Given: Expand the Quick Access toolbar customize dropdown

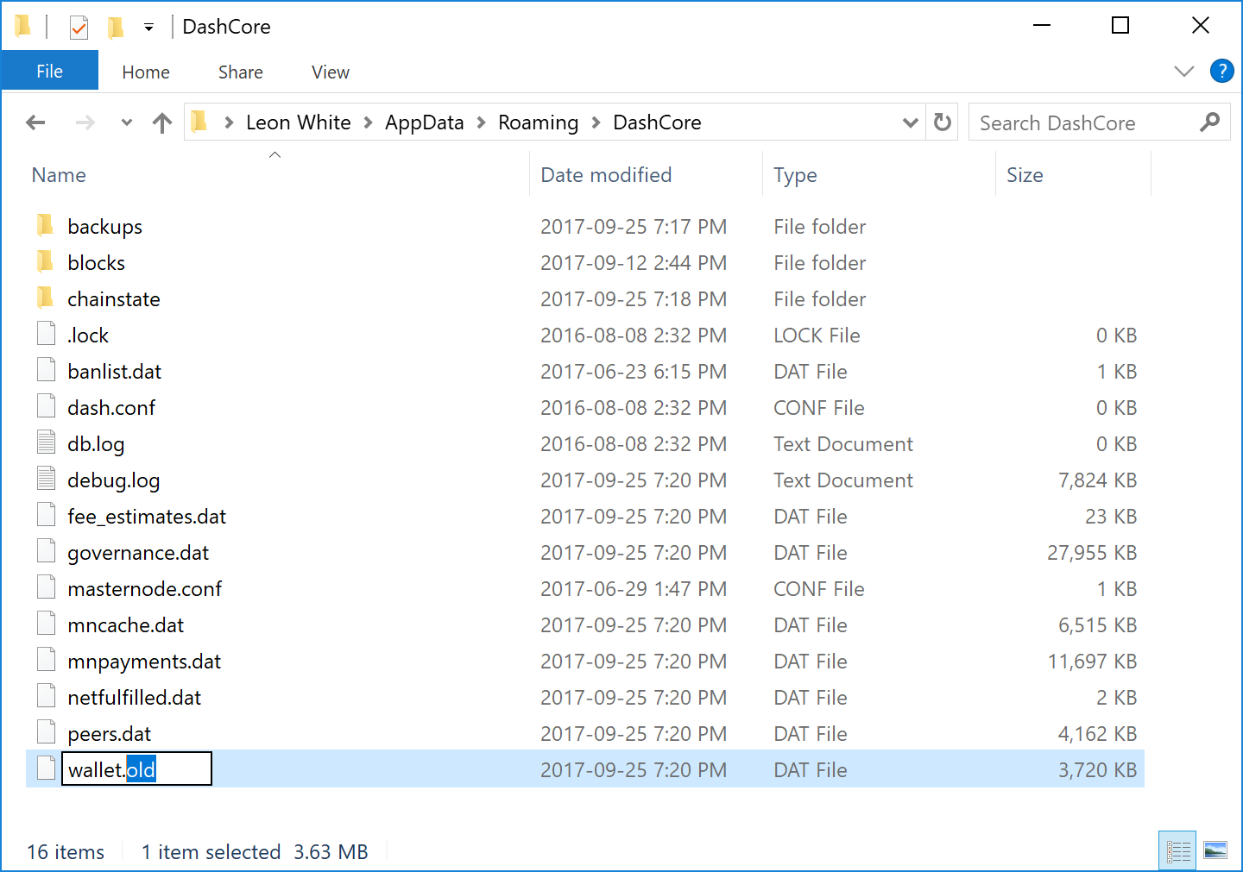Looking at the screenshot, I should click(x=148, y=28).
